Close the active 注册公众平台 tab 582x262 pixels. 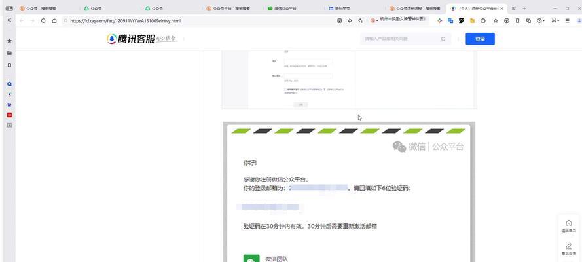(502, 8)
